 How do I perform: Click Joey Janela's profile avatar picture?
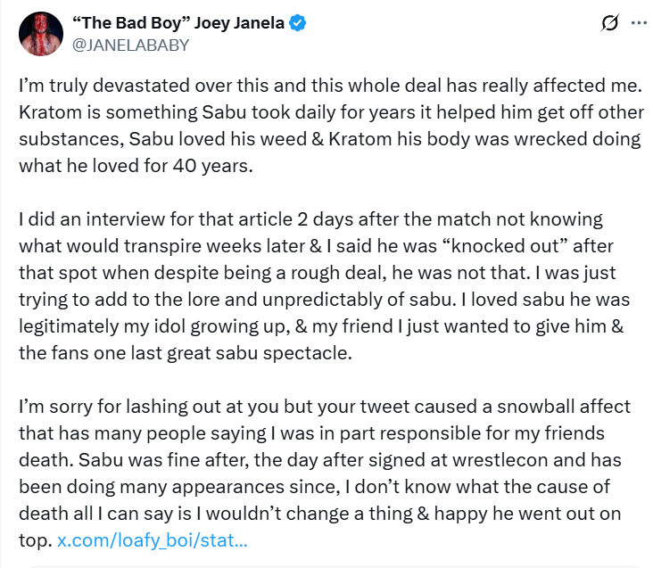point(37,32)
